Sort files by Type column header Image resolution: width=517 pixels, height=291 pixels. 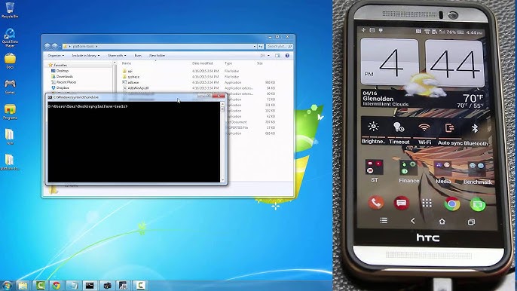tap(228, 63)
